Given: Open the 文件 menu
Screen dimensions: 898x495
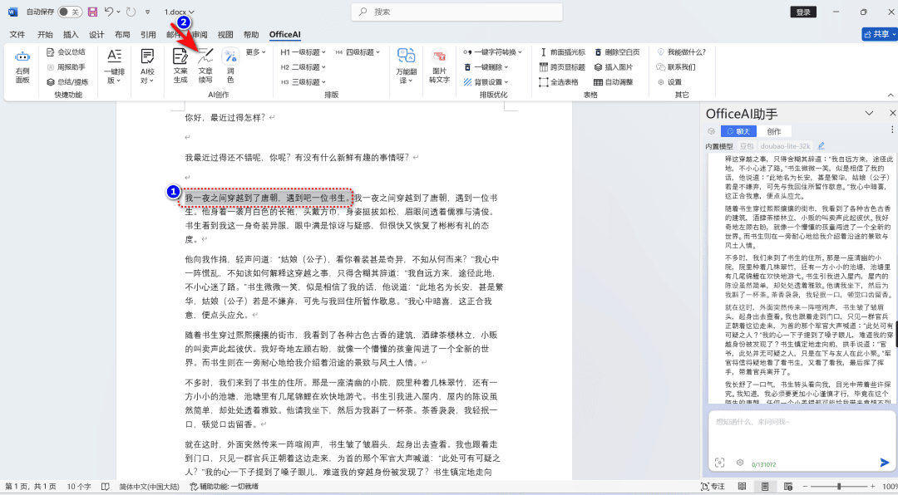Looking at the screenshot, I should pyautogui.click(x=17, y=34).
